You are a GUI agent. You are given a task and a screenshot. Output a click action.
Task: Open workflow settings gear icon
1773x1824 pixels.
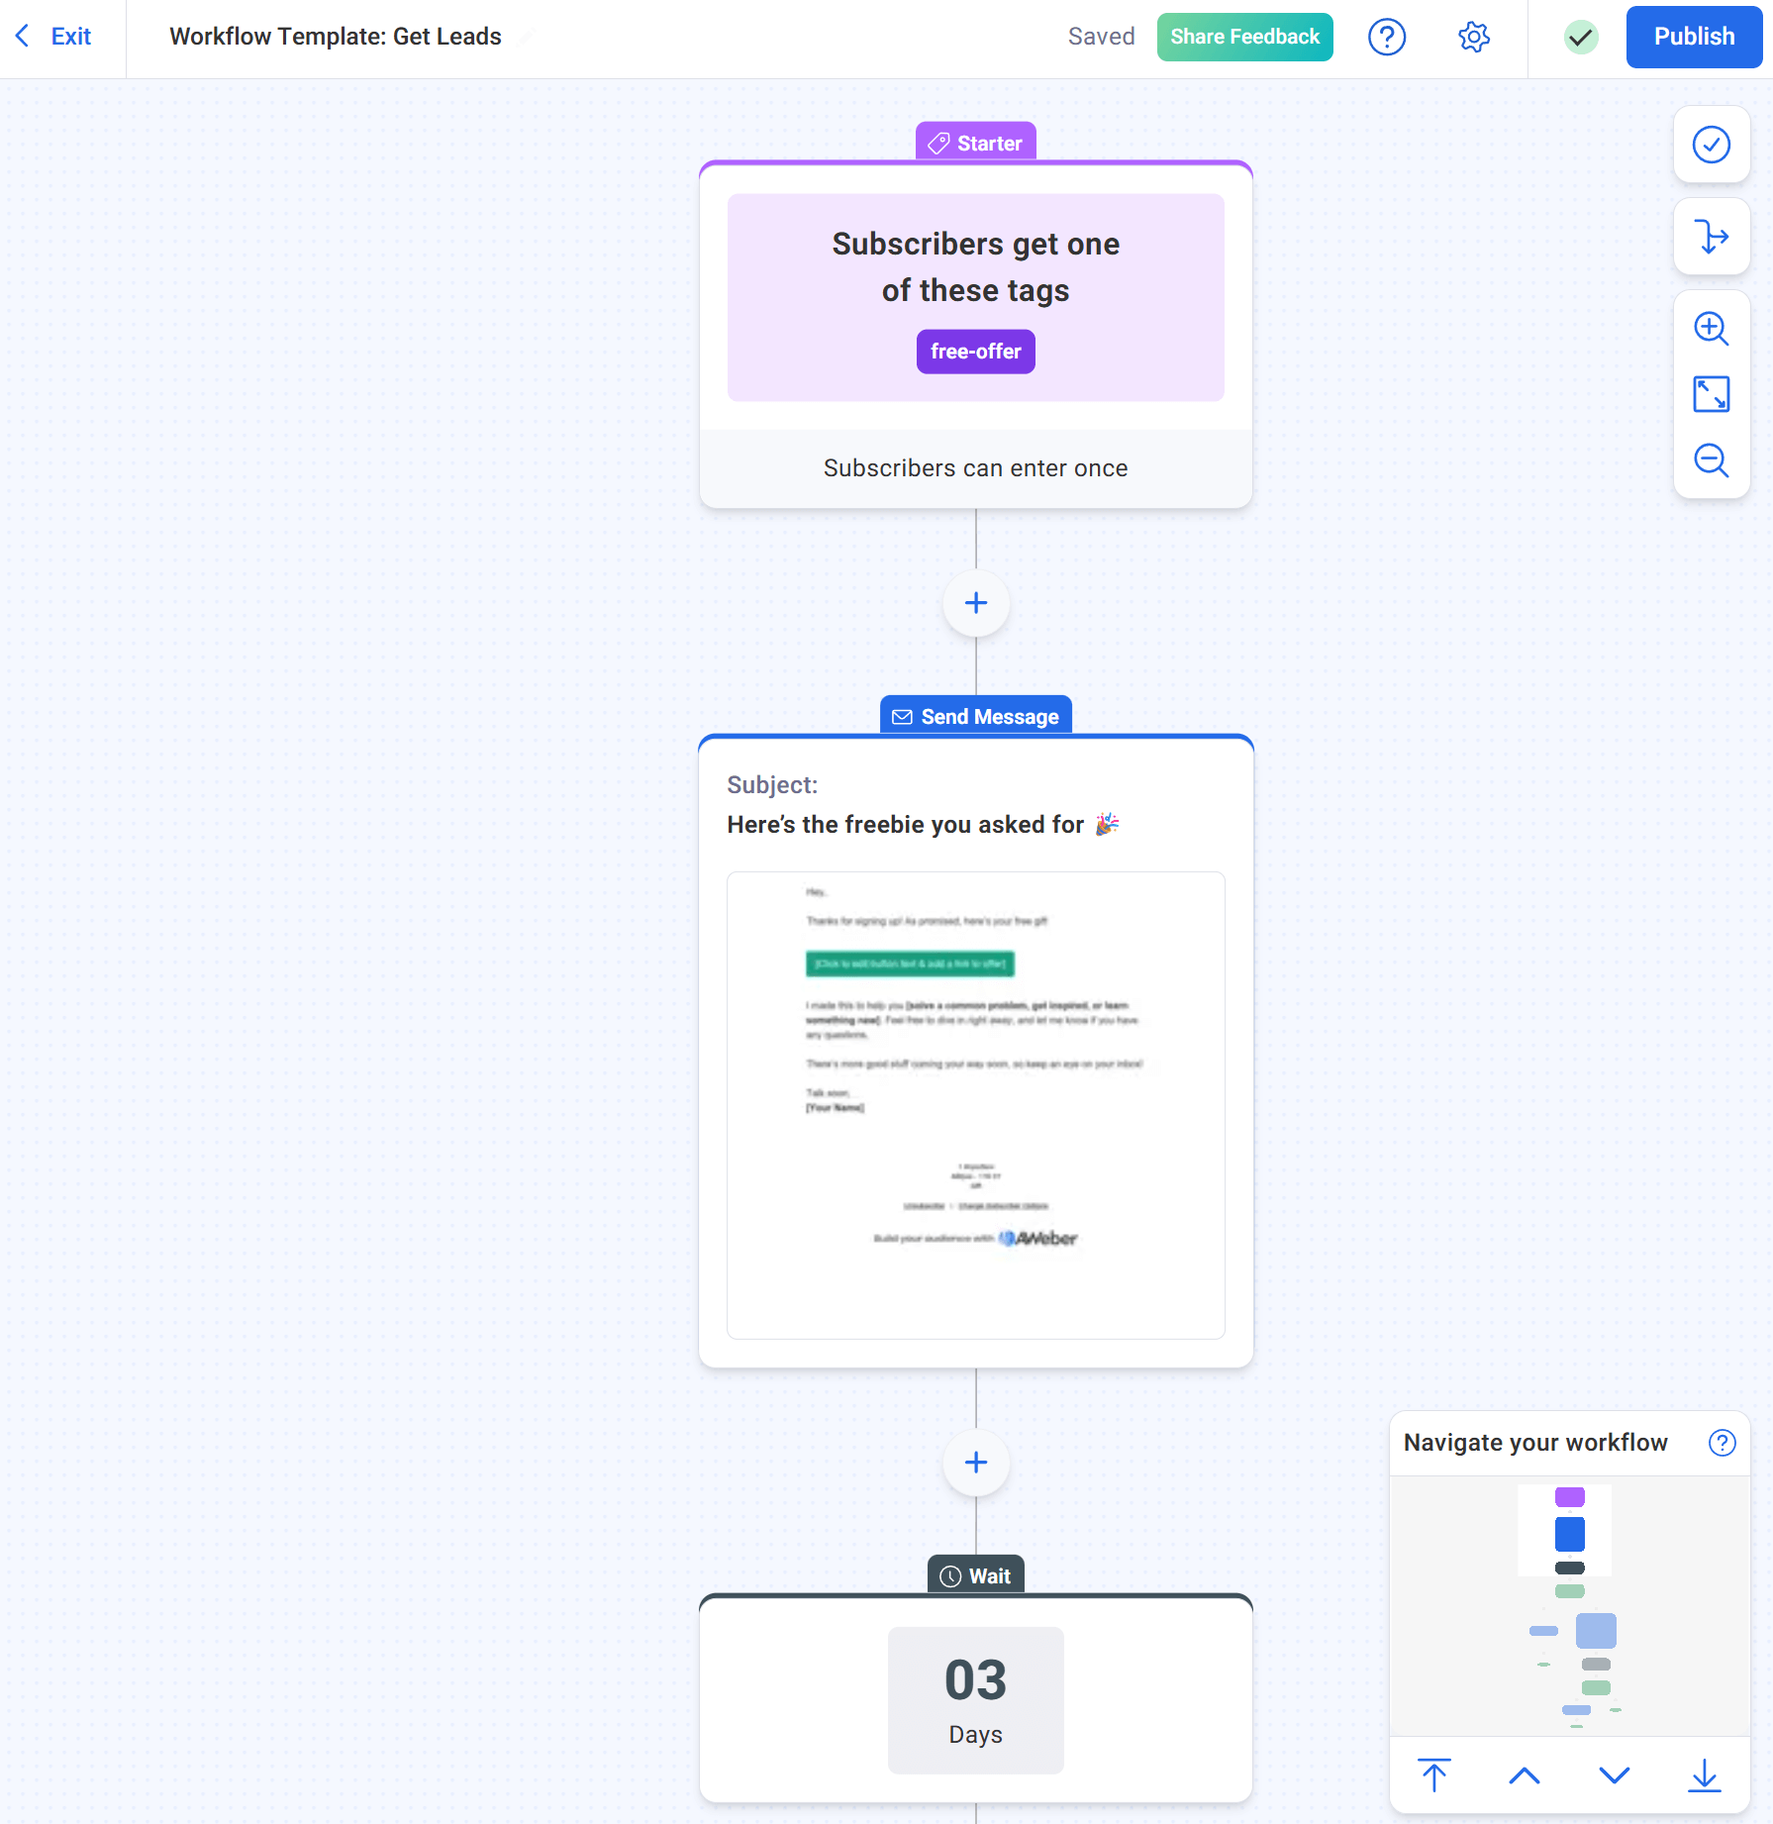click(1473, 38)
